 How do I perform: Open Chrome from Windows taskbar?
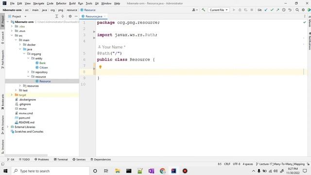[163, 171]
